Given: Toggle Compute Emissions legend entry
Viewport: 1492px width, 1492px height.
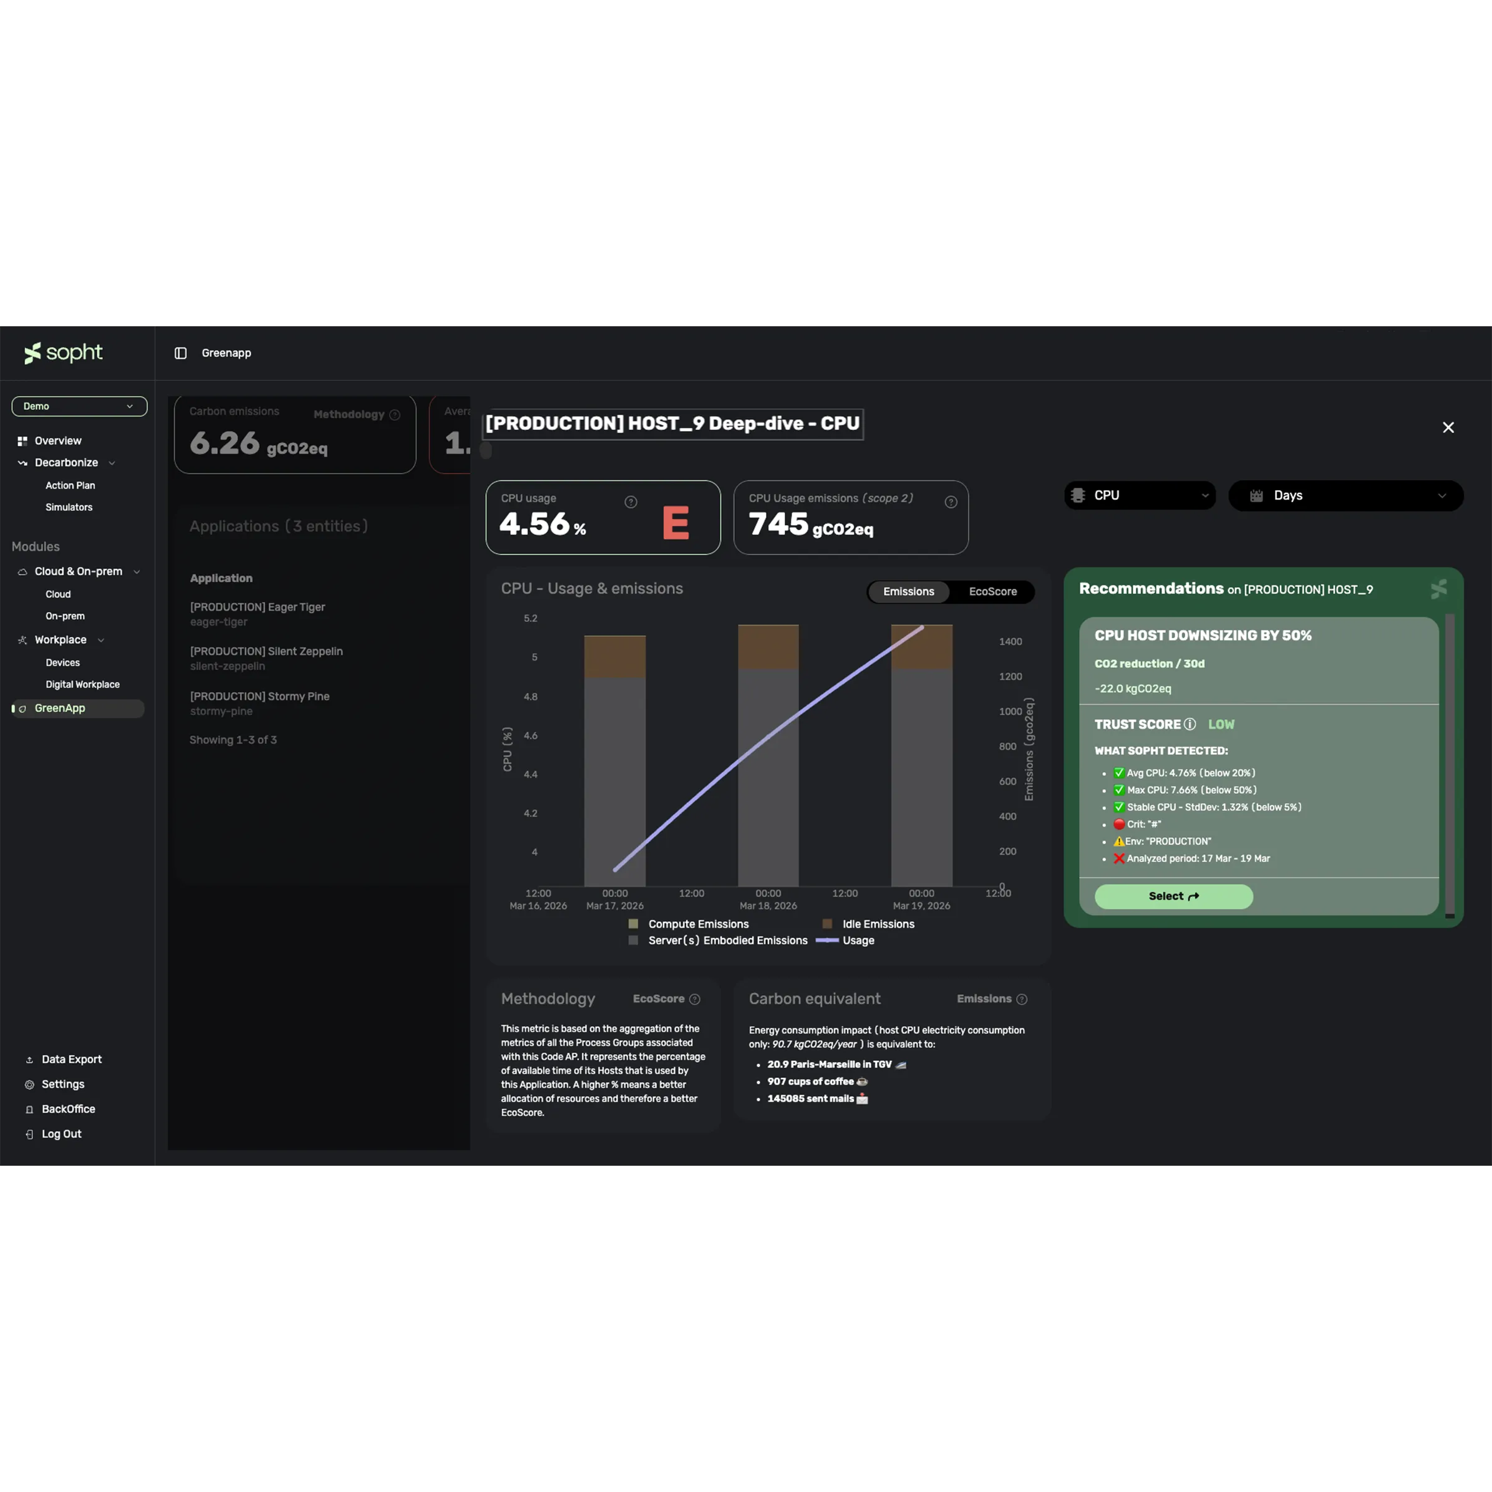Looking at the screenshot, I should point(689,924).
